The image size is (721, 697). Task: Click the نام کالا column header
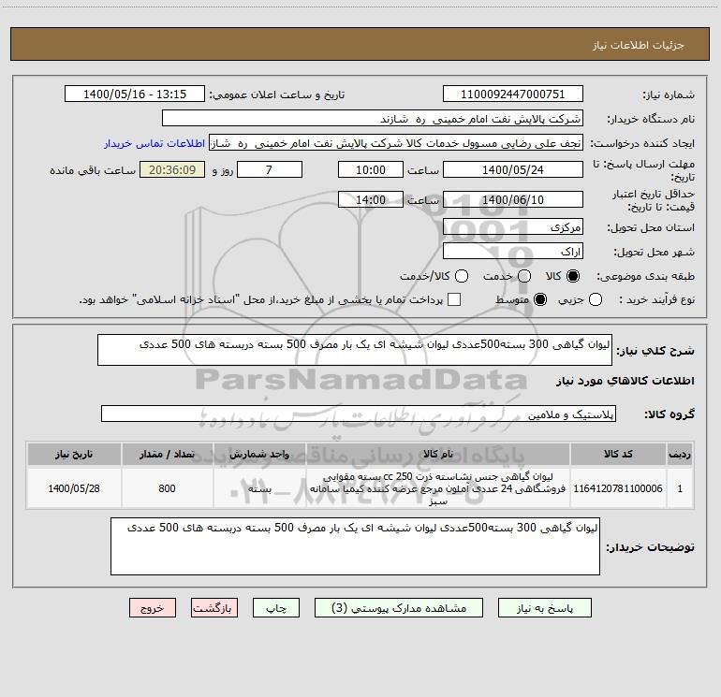tap(438, 454)
